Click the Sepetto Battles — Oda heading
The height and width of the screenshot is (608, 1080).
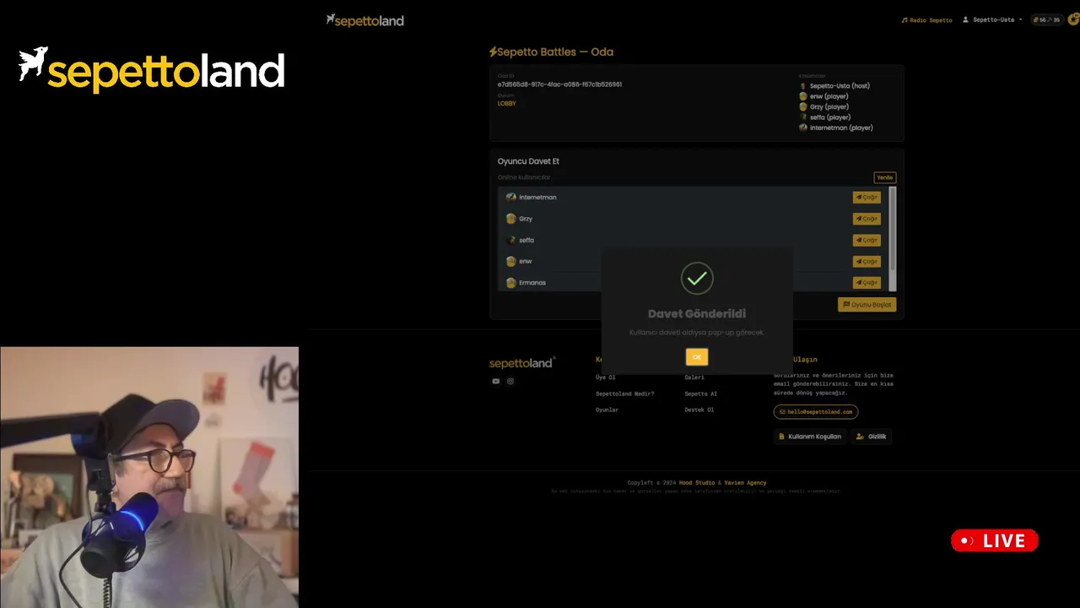[551, 52]
